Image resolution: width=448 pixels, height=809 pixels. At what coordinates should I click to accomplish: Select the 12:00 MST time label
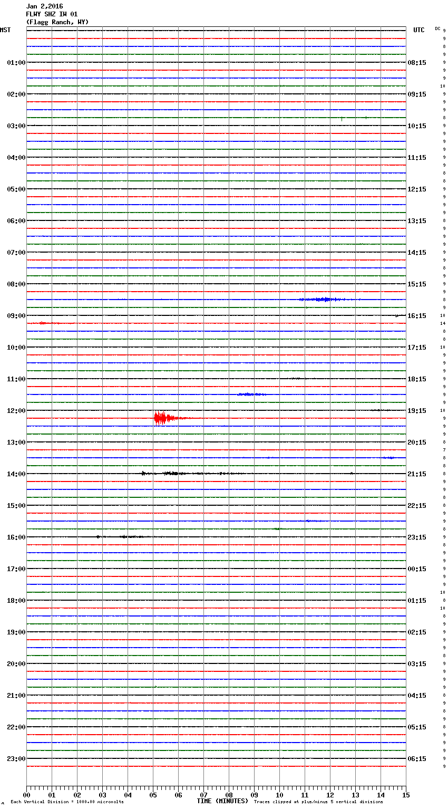[16, 411]
